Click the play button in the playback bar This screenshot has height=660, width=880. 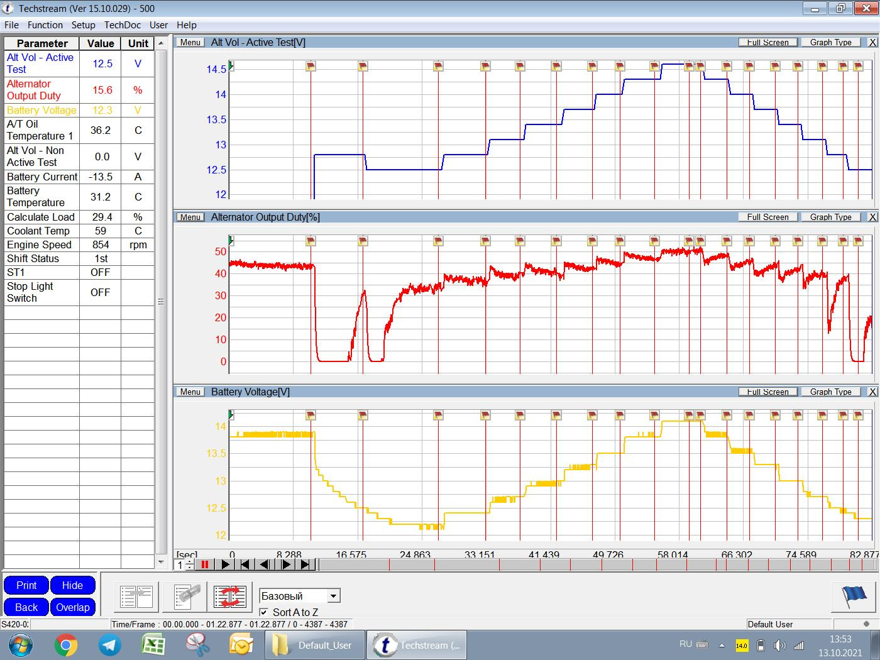click(x=224, y=564)
